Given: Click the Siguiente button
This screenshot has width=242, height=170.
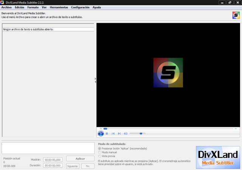Looking at the screenshot, I should (x=73, y=166).
